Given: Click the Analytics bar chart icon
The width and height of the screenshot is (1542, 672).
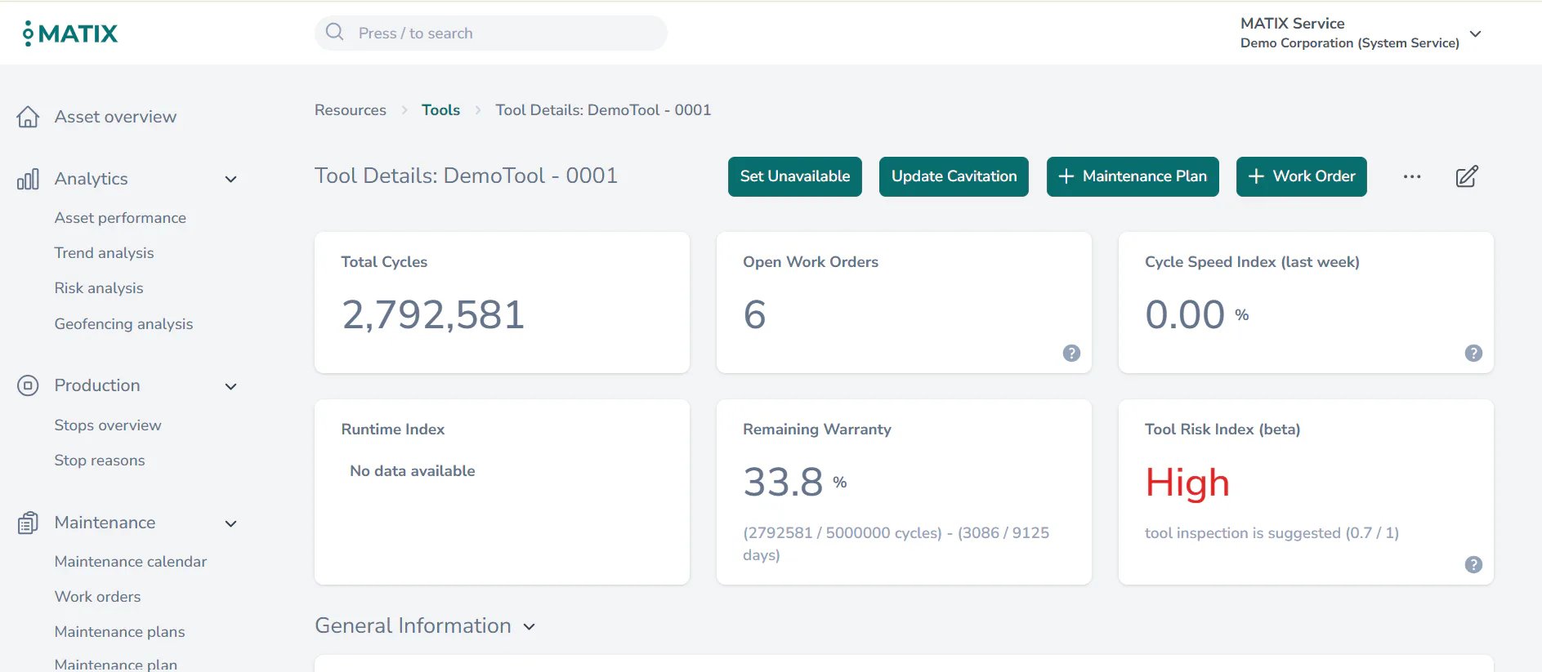Looking at the screenshot, I should (28, 179).
